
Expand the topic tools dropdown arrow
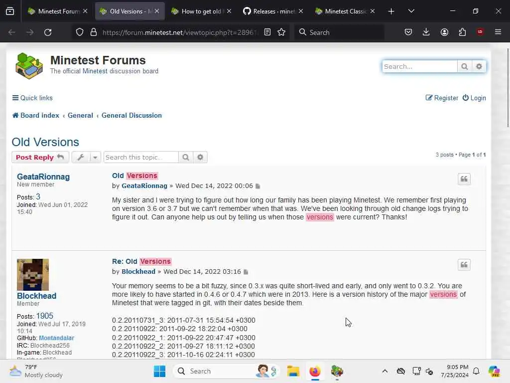(x=95, y=157)
